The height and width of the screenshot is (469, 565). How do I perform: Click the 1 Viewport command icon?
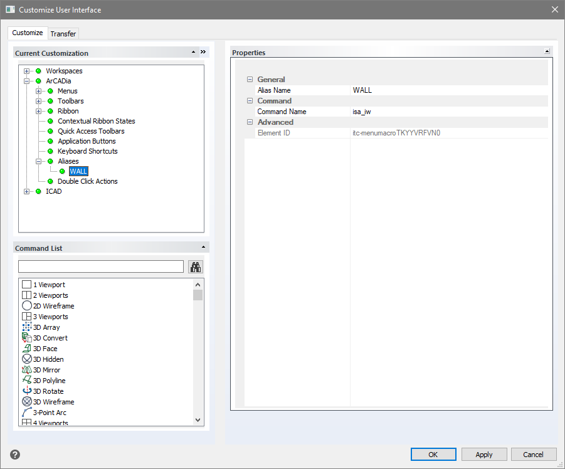click(27, 285)
